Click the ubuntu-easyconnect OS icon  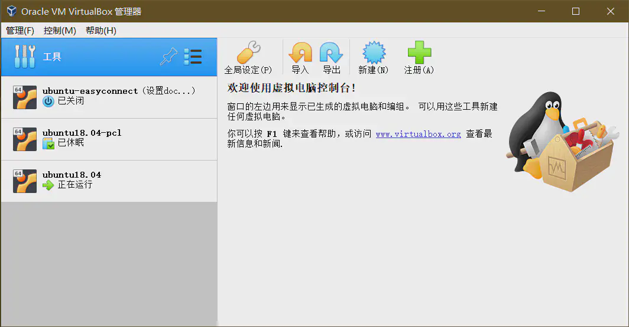(25, 97)
